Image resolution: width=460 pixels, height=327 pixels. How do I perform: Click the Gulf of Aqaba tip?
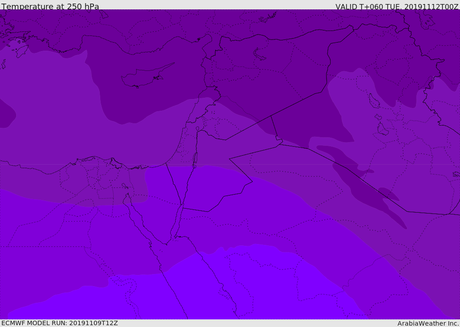click(182, 207)
